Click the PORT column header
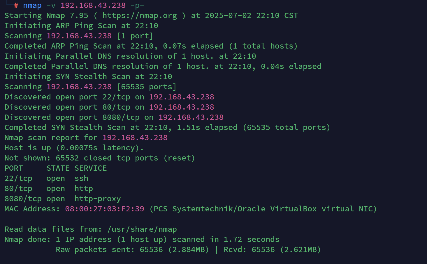This screenshot has height=264, width=427. [x=14, y=168]
